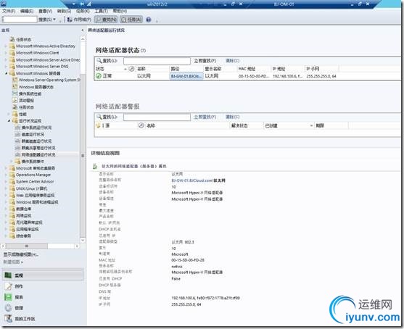Select the 群集磁盘运行状况 dashboard icon

pyautogui.click(x=17, y=141)
